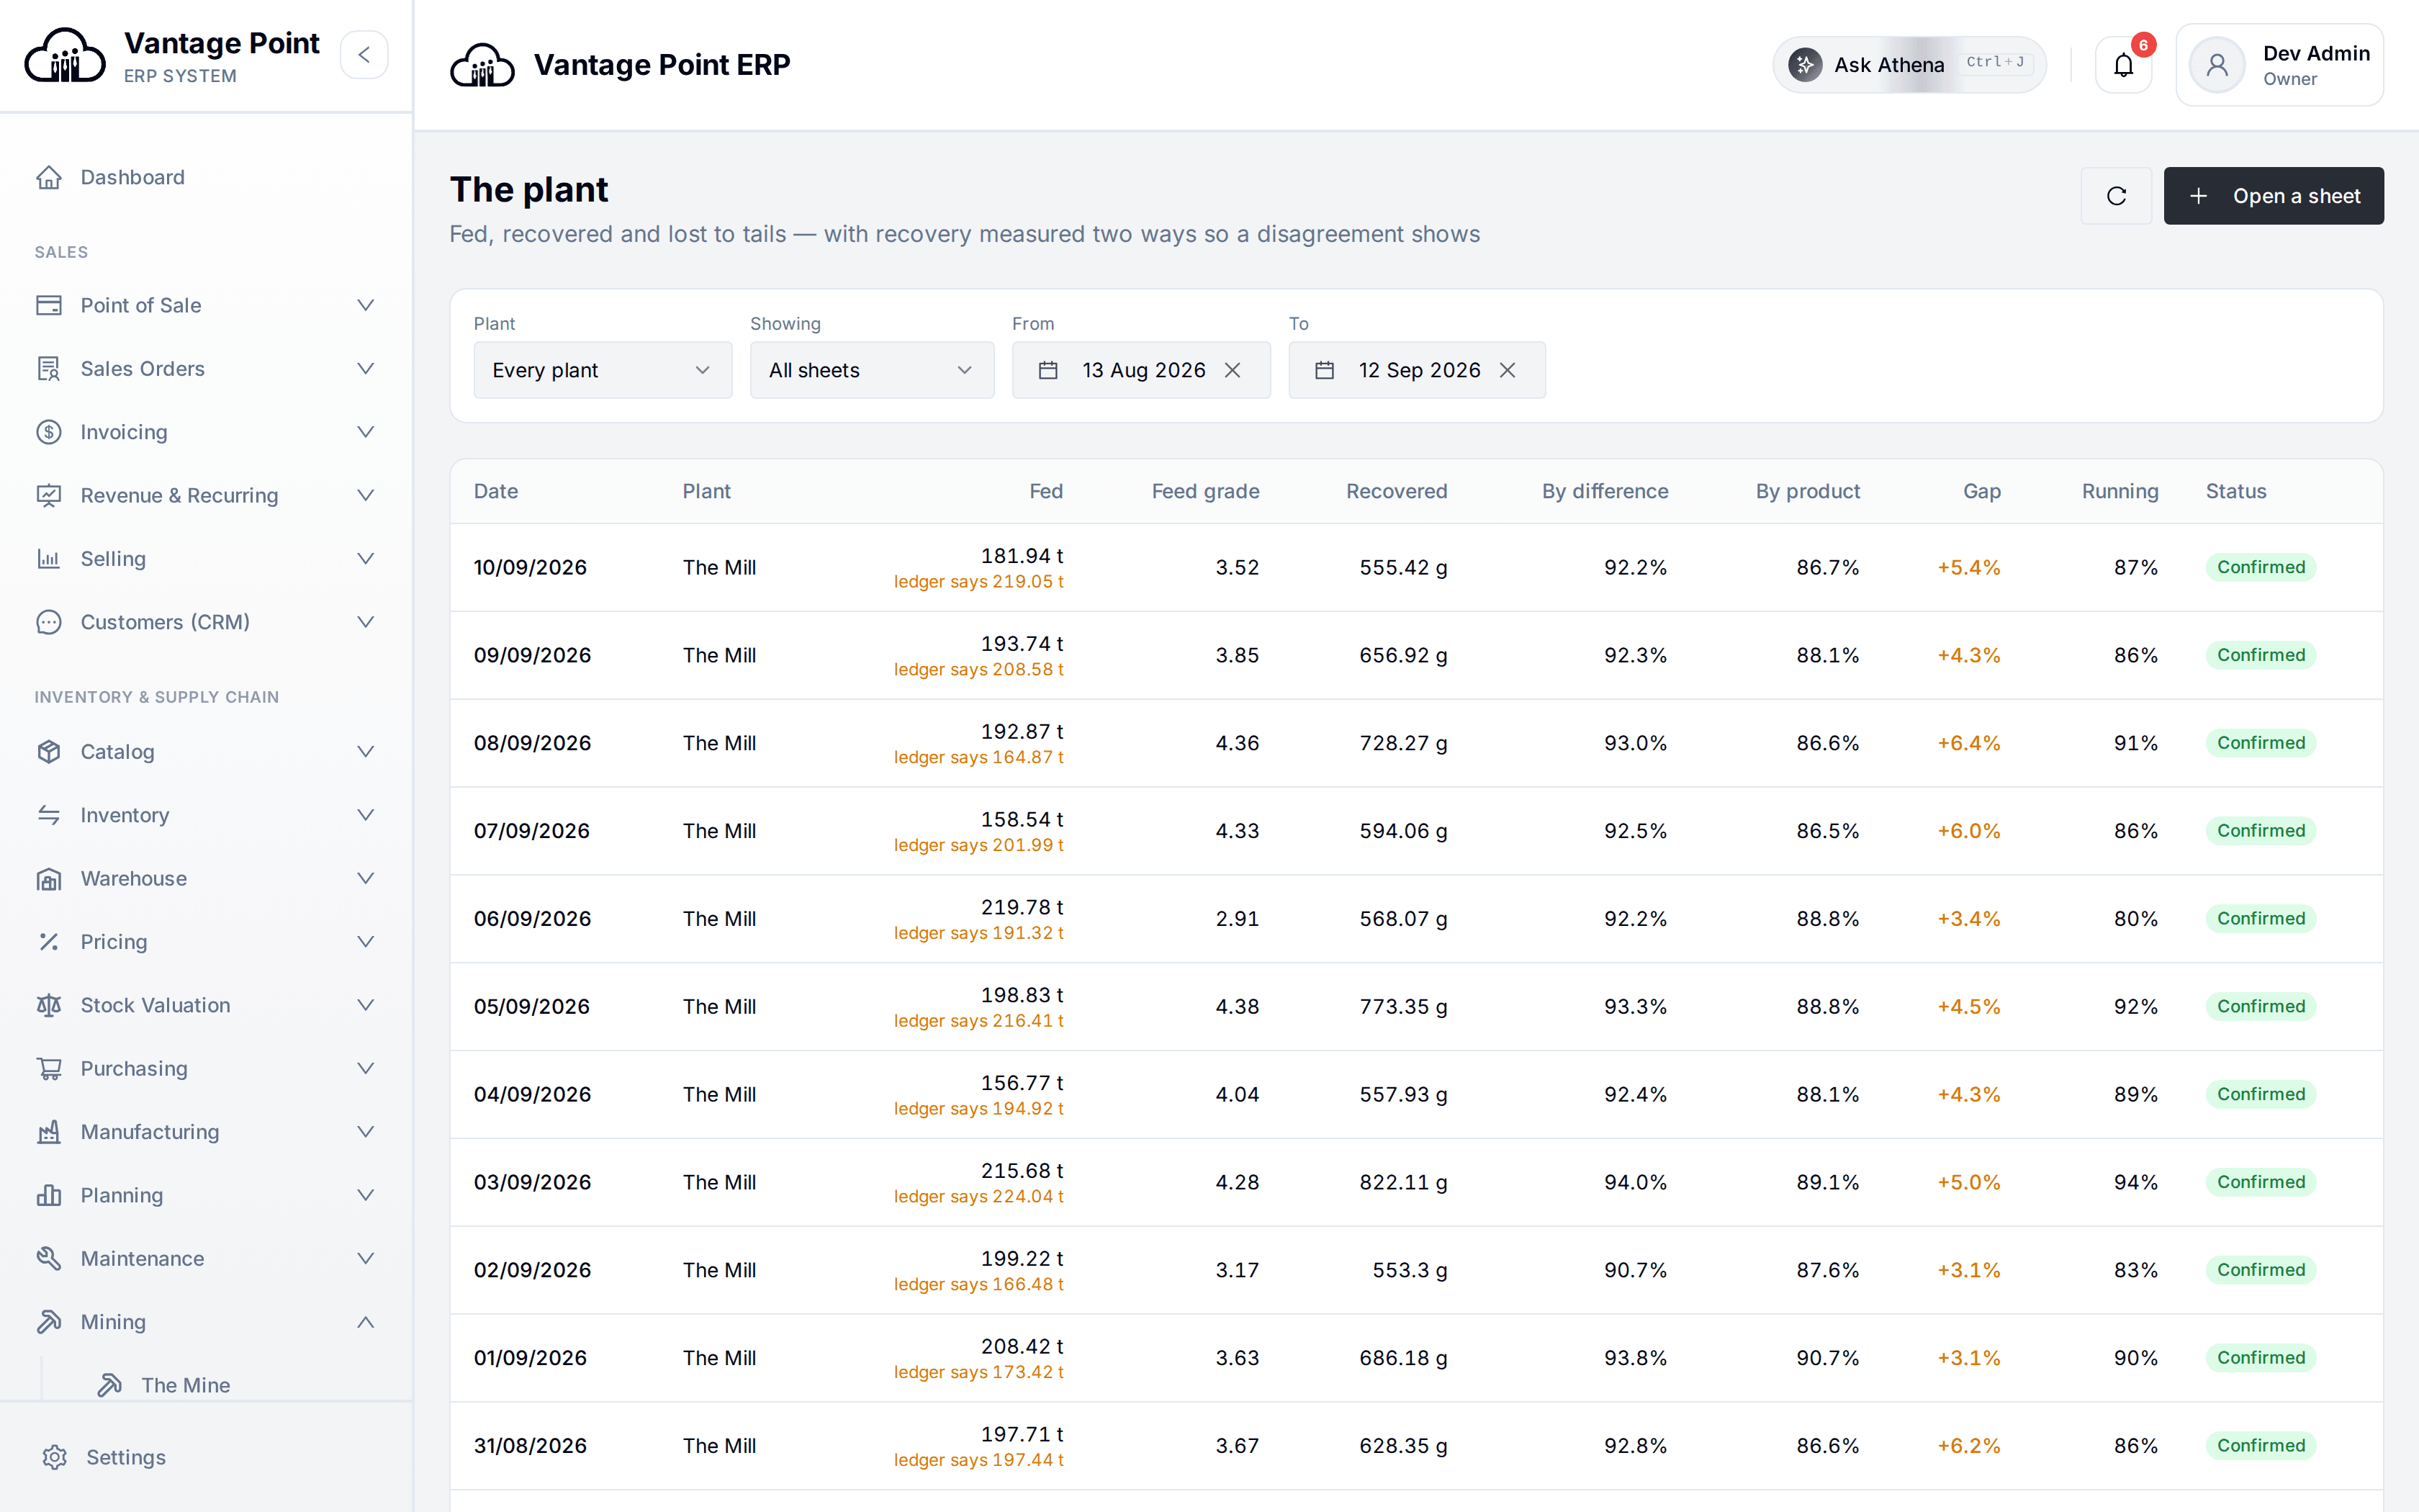Image resolution: width=2419 pixels, height=1512 pixels.
Task: Click the By difference column header
Action: tap(1604, 491)
